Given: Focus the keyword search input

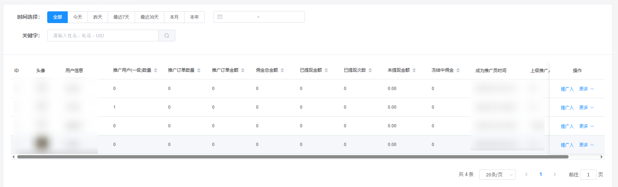Looking at the screenshot, I should pos(103,35).
